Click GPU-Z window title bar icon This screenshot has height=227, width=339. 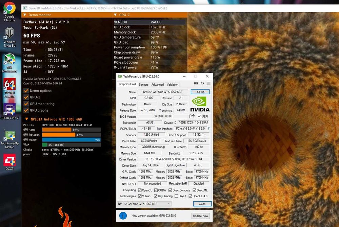[120, 76]
